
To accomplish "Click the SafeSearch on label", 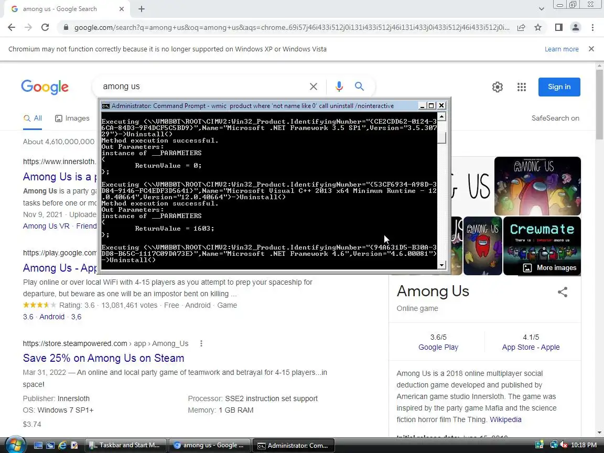I will pos(555,118).
